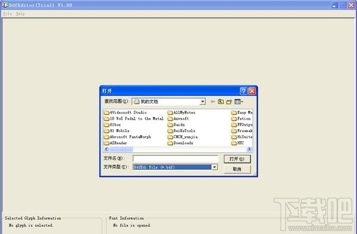Select the MTC folder
Viewport: 357px width, 234px height.
[x=237, y=143]
